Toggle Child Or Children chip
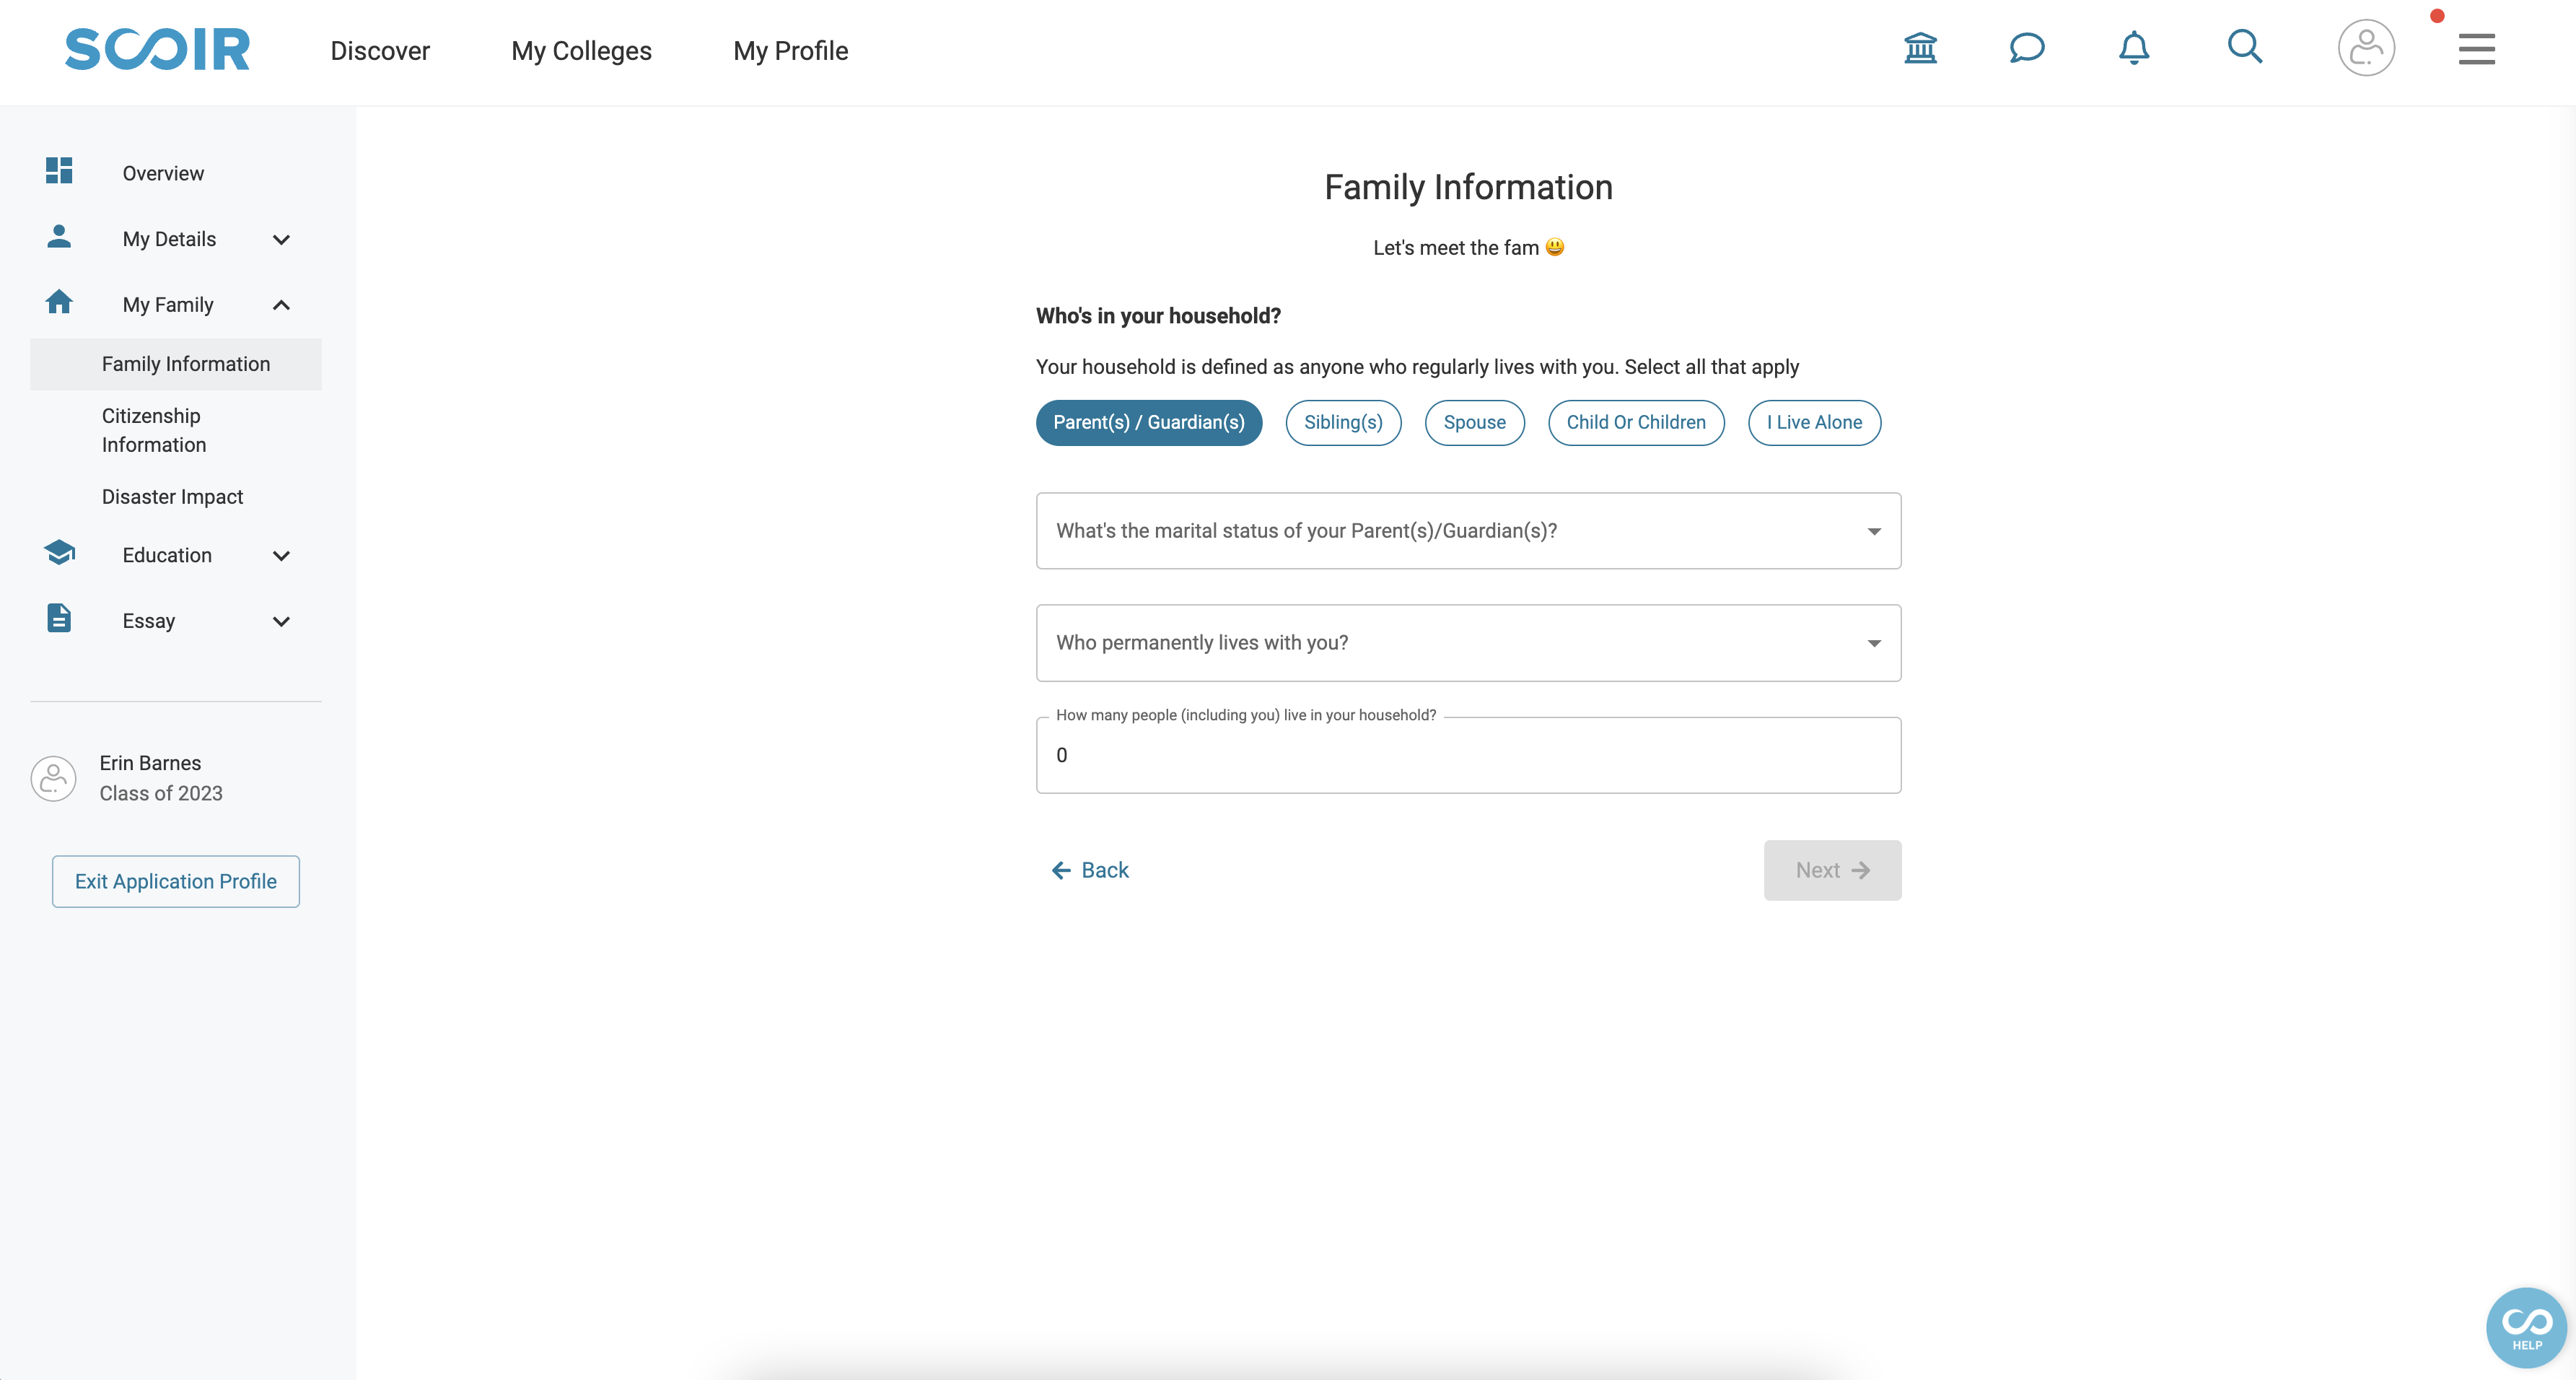This screenshot has height=1380, width=2576. coord(1636,423)
